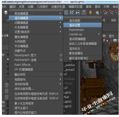Click the scattered points selection mask icon

coord(72,12)
